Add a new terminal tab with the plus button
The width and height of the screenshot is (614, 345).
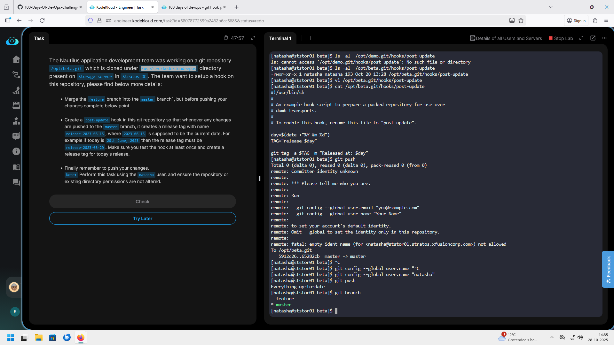pos(310,38)
